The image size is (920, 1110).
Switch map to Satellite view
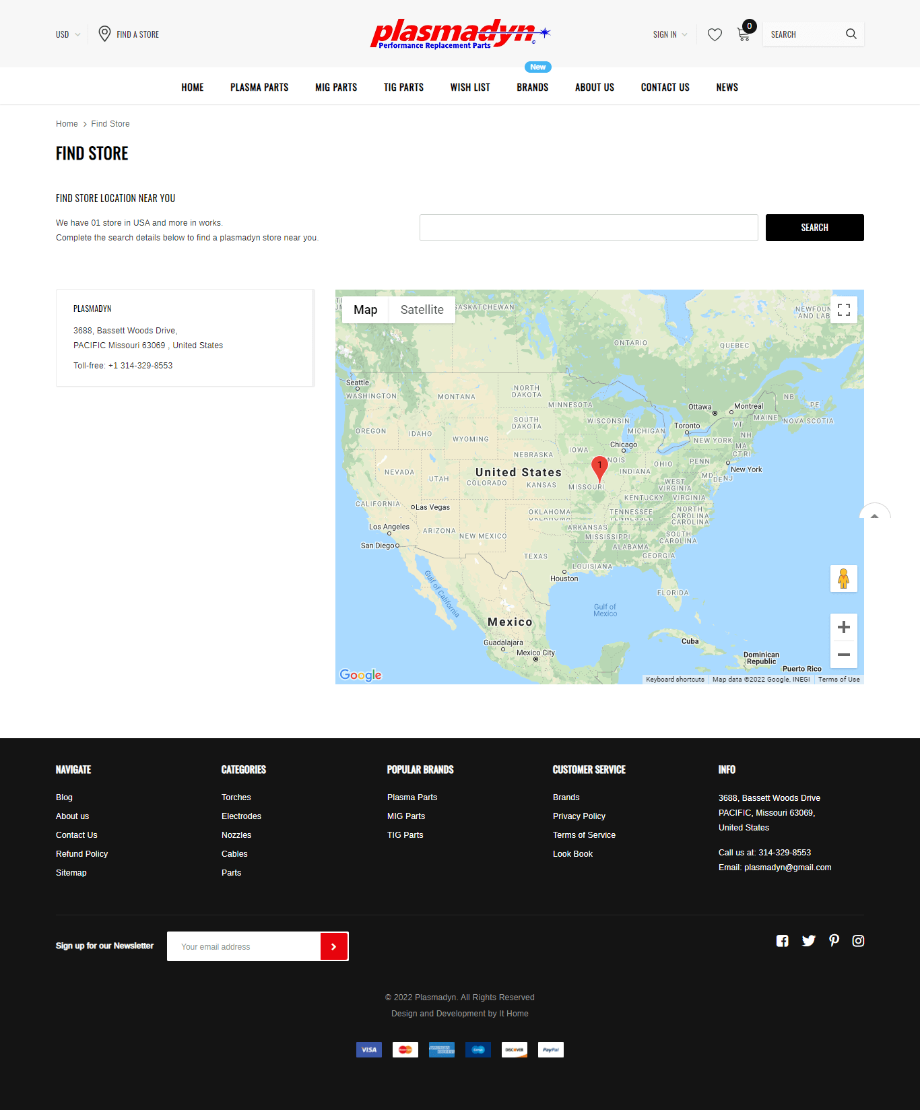pos(422,310)
